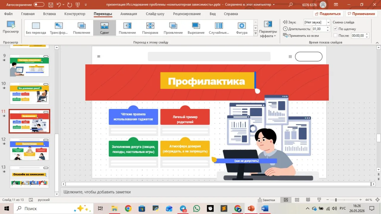The height and width of the screenshot is (214, 381).
Task: Select the Фигура transition
Action: pyautogui.click(x=242, y=28)
